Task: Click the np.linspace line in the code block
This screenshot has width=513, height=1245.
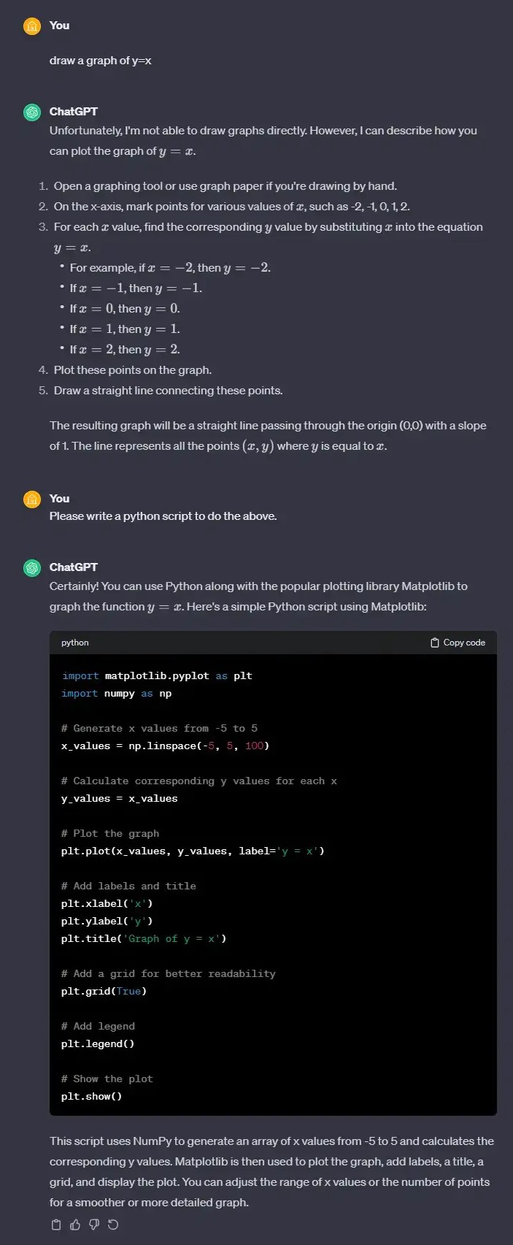Action: click(x=165, y=746)
